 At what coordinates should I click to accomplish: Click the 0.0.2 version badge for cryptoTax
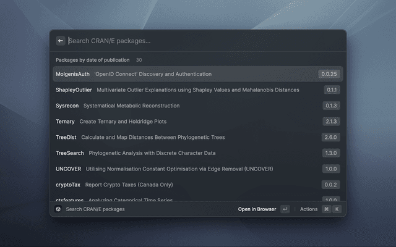point(330,184)
